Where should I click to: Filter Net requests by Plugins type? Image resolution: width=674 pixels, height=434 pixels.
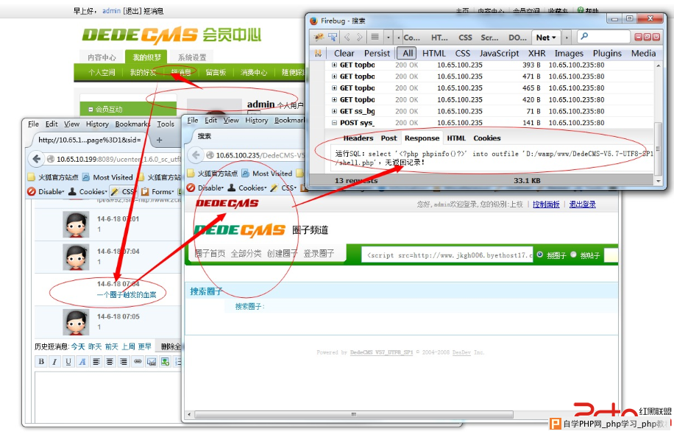(607, 53)
